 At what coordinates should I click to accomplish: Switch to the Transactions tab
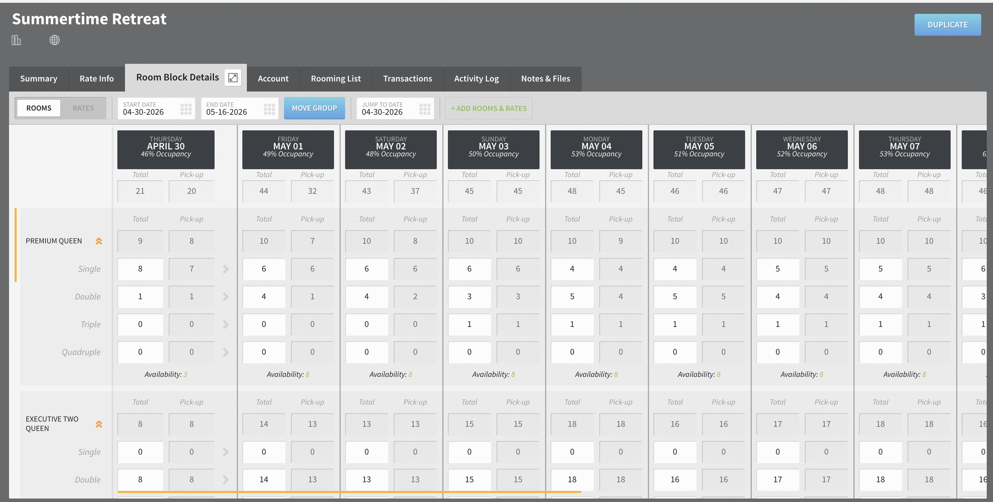(x=408, y=79)
